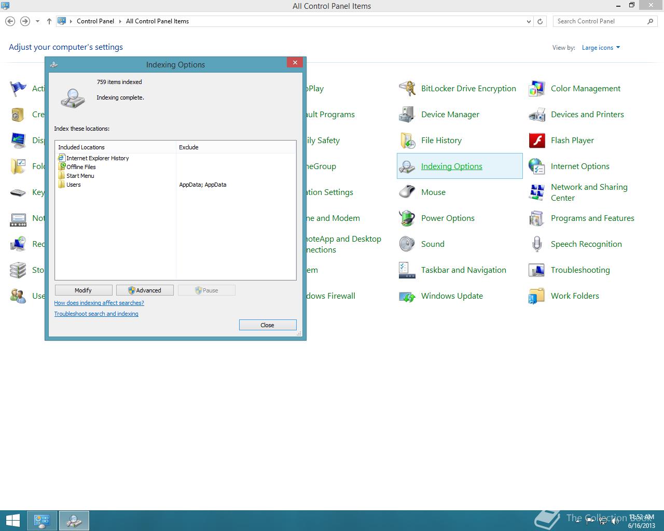This screenshot has height=531, width=664.
Task: Open Sound speaker icon
Action: 407,244
